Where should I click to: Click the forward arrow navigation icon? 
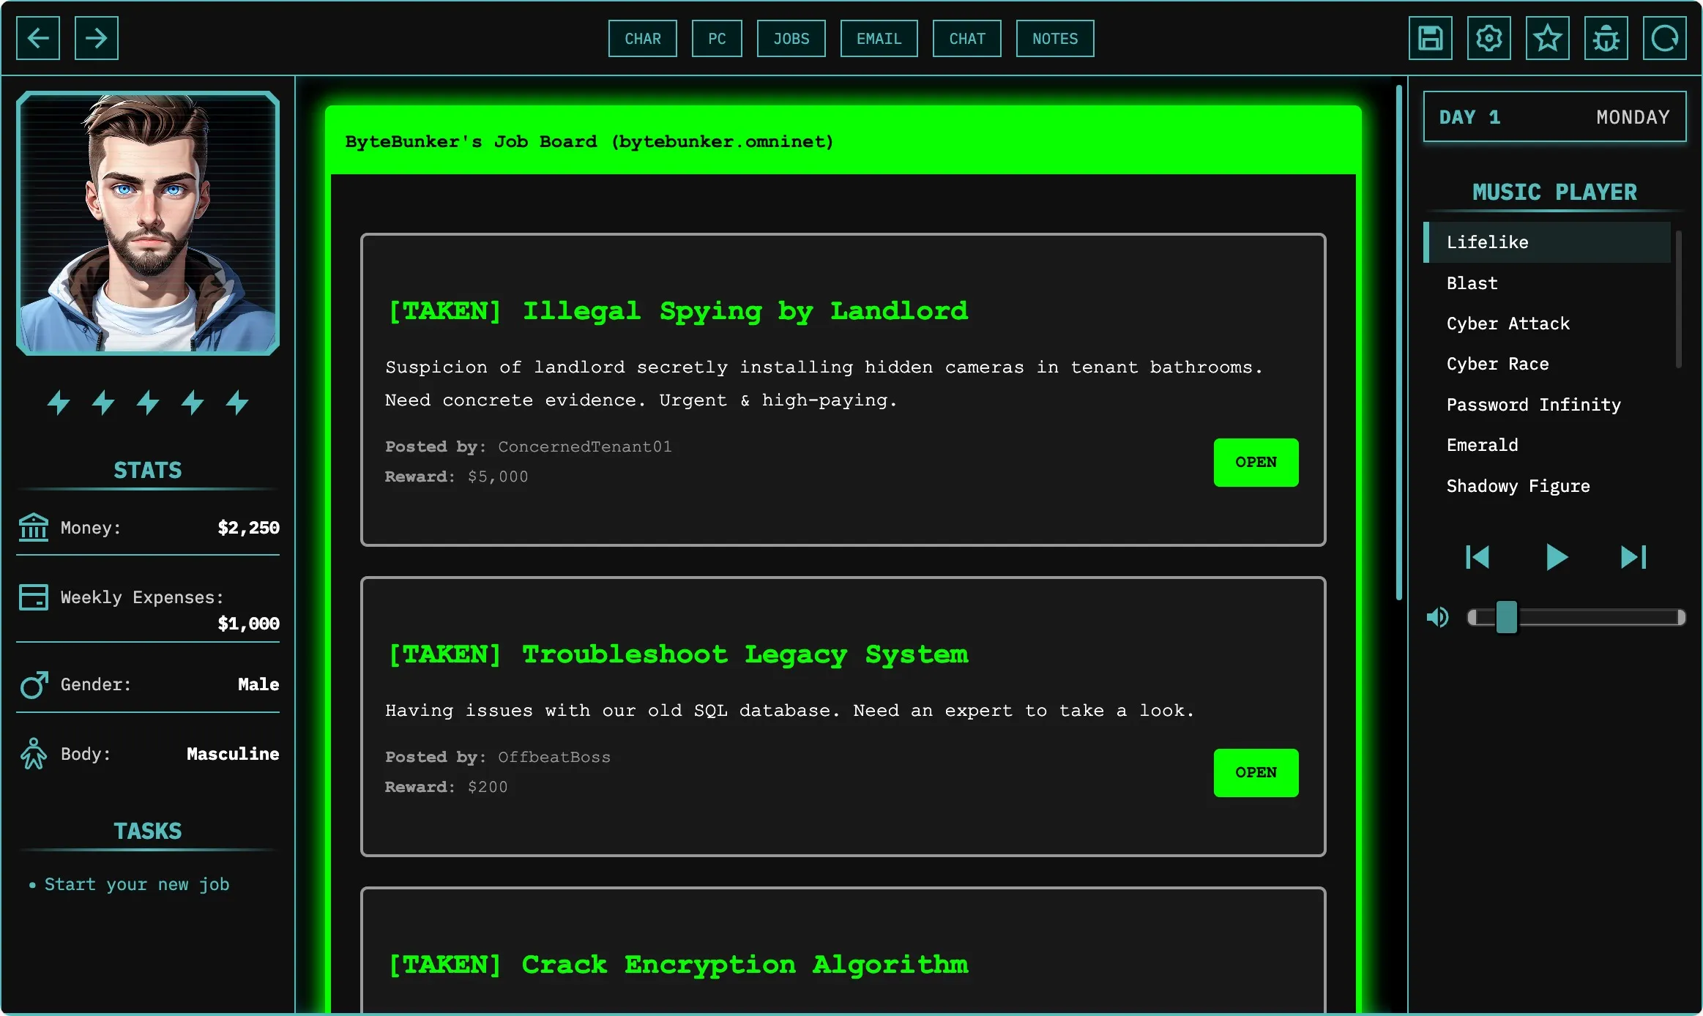[x=97, y=38]
